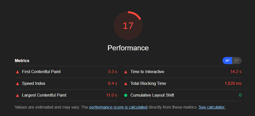Switch metrics to compact summary view
Viewport: 255px width, 116px height.
227,61
